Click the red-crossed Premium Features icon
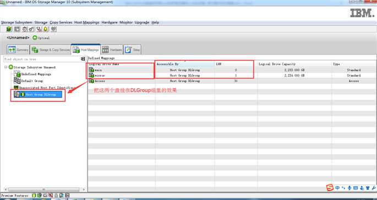Image resolution: width=377 pixels, height=200 pixels. [51, 196]
